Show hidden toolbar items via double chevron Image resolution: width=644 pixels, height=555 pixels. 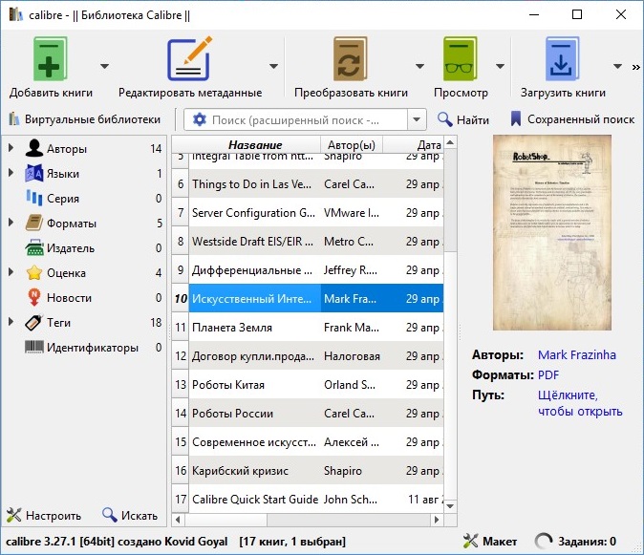point(635,67)
